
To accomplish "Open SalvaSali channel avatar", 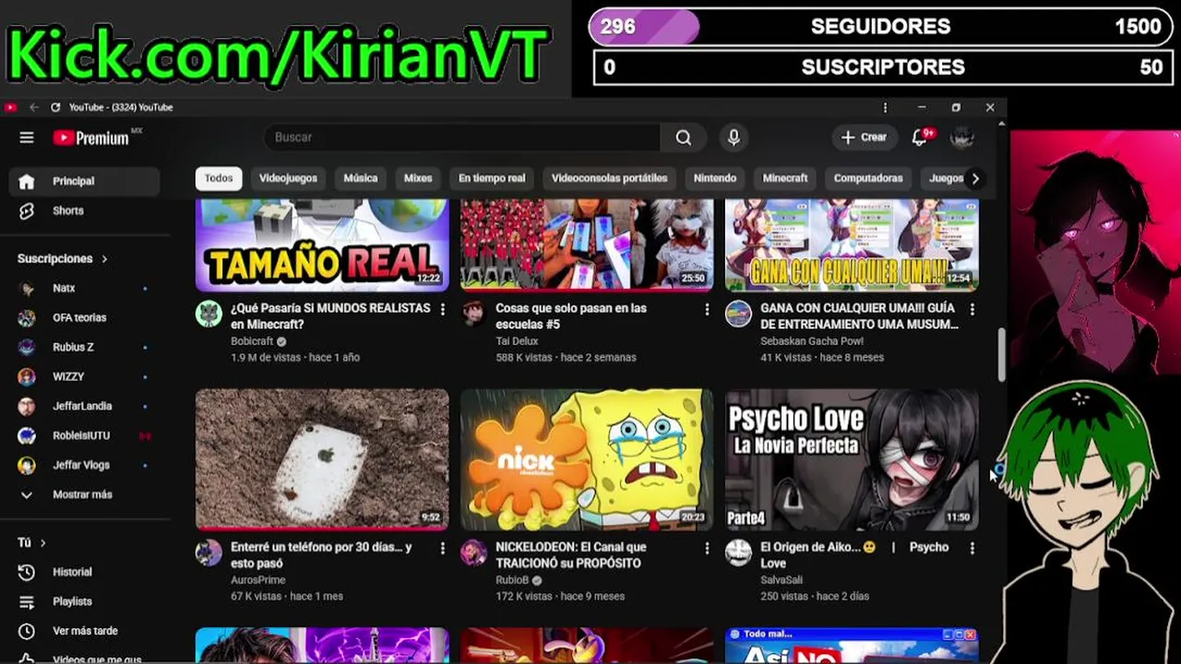I will [x=738, y=552].
